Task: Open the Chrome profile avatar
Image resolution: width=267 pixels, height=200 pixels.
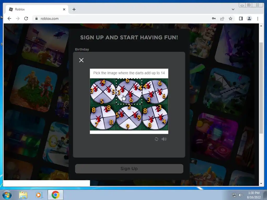Action: click(x=249, y=18)
